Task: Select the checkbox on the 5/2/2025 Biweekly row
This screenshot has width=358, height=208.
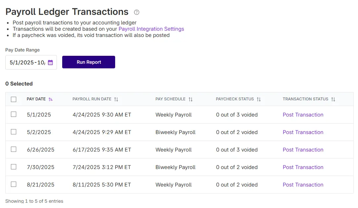Action: [x=14, y=132]
